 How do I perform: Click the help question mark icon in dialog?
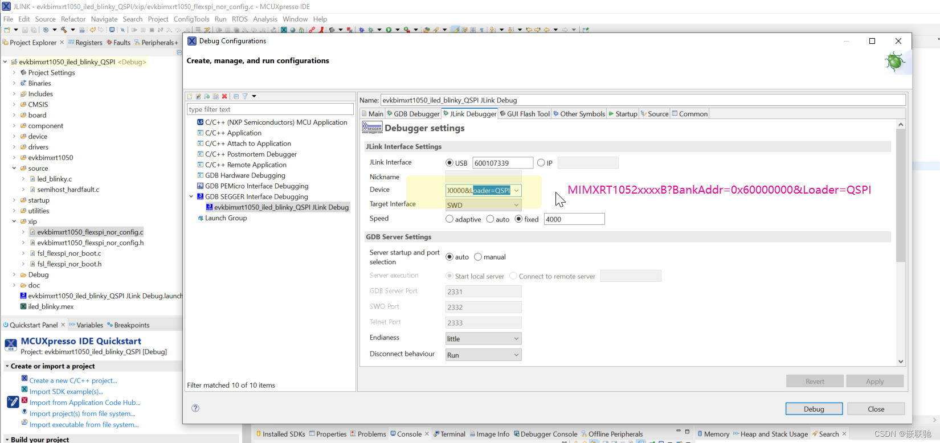tap(195, 408)
